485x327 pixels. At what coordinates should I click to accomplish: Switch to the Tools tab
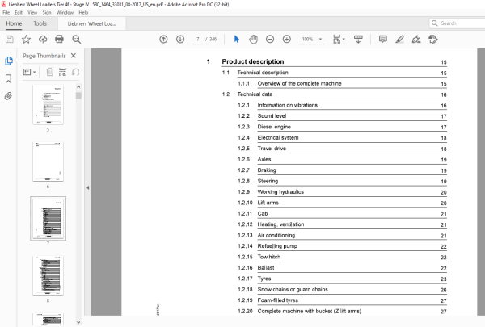(40, 23)
